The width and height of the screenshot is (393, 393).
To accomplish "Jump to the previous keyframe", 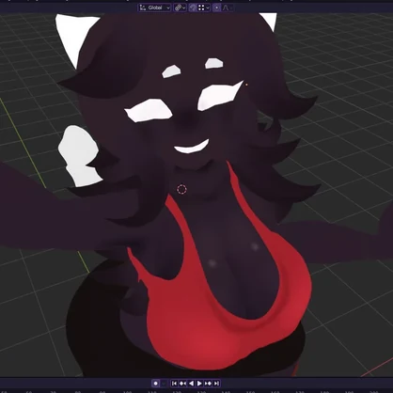I will [x=182, y=384].
